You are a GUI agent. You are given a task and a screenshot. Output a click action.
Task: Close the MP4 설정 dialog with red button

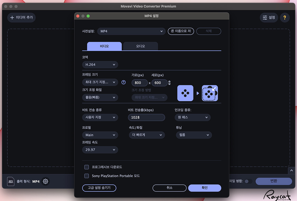[x=78, y=16]
